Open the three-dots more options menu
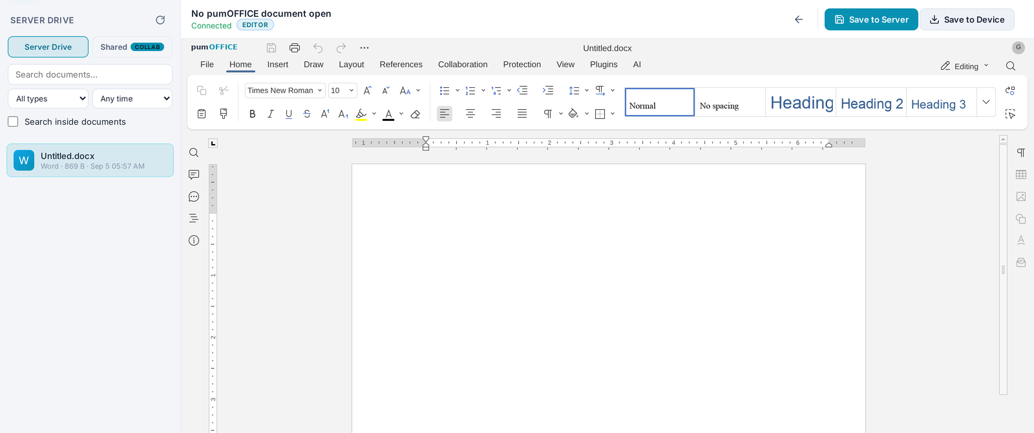The width and height of the screenshot is (1034, 433). (364, 48)
